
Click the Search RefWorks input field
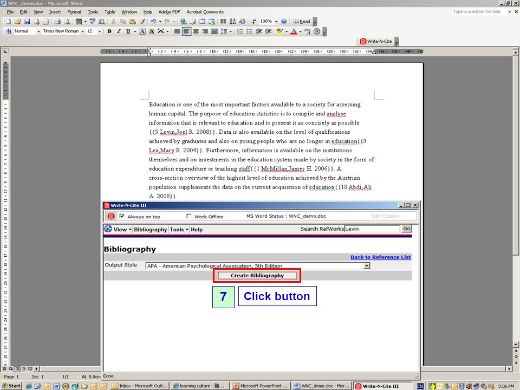click(372, 229)
